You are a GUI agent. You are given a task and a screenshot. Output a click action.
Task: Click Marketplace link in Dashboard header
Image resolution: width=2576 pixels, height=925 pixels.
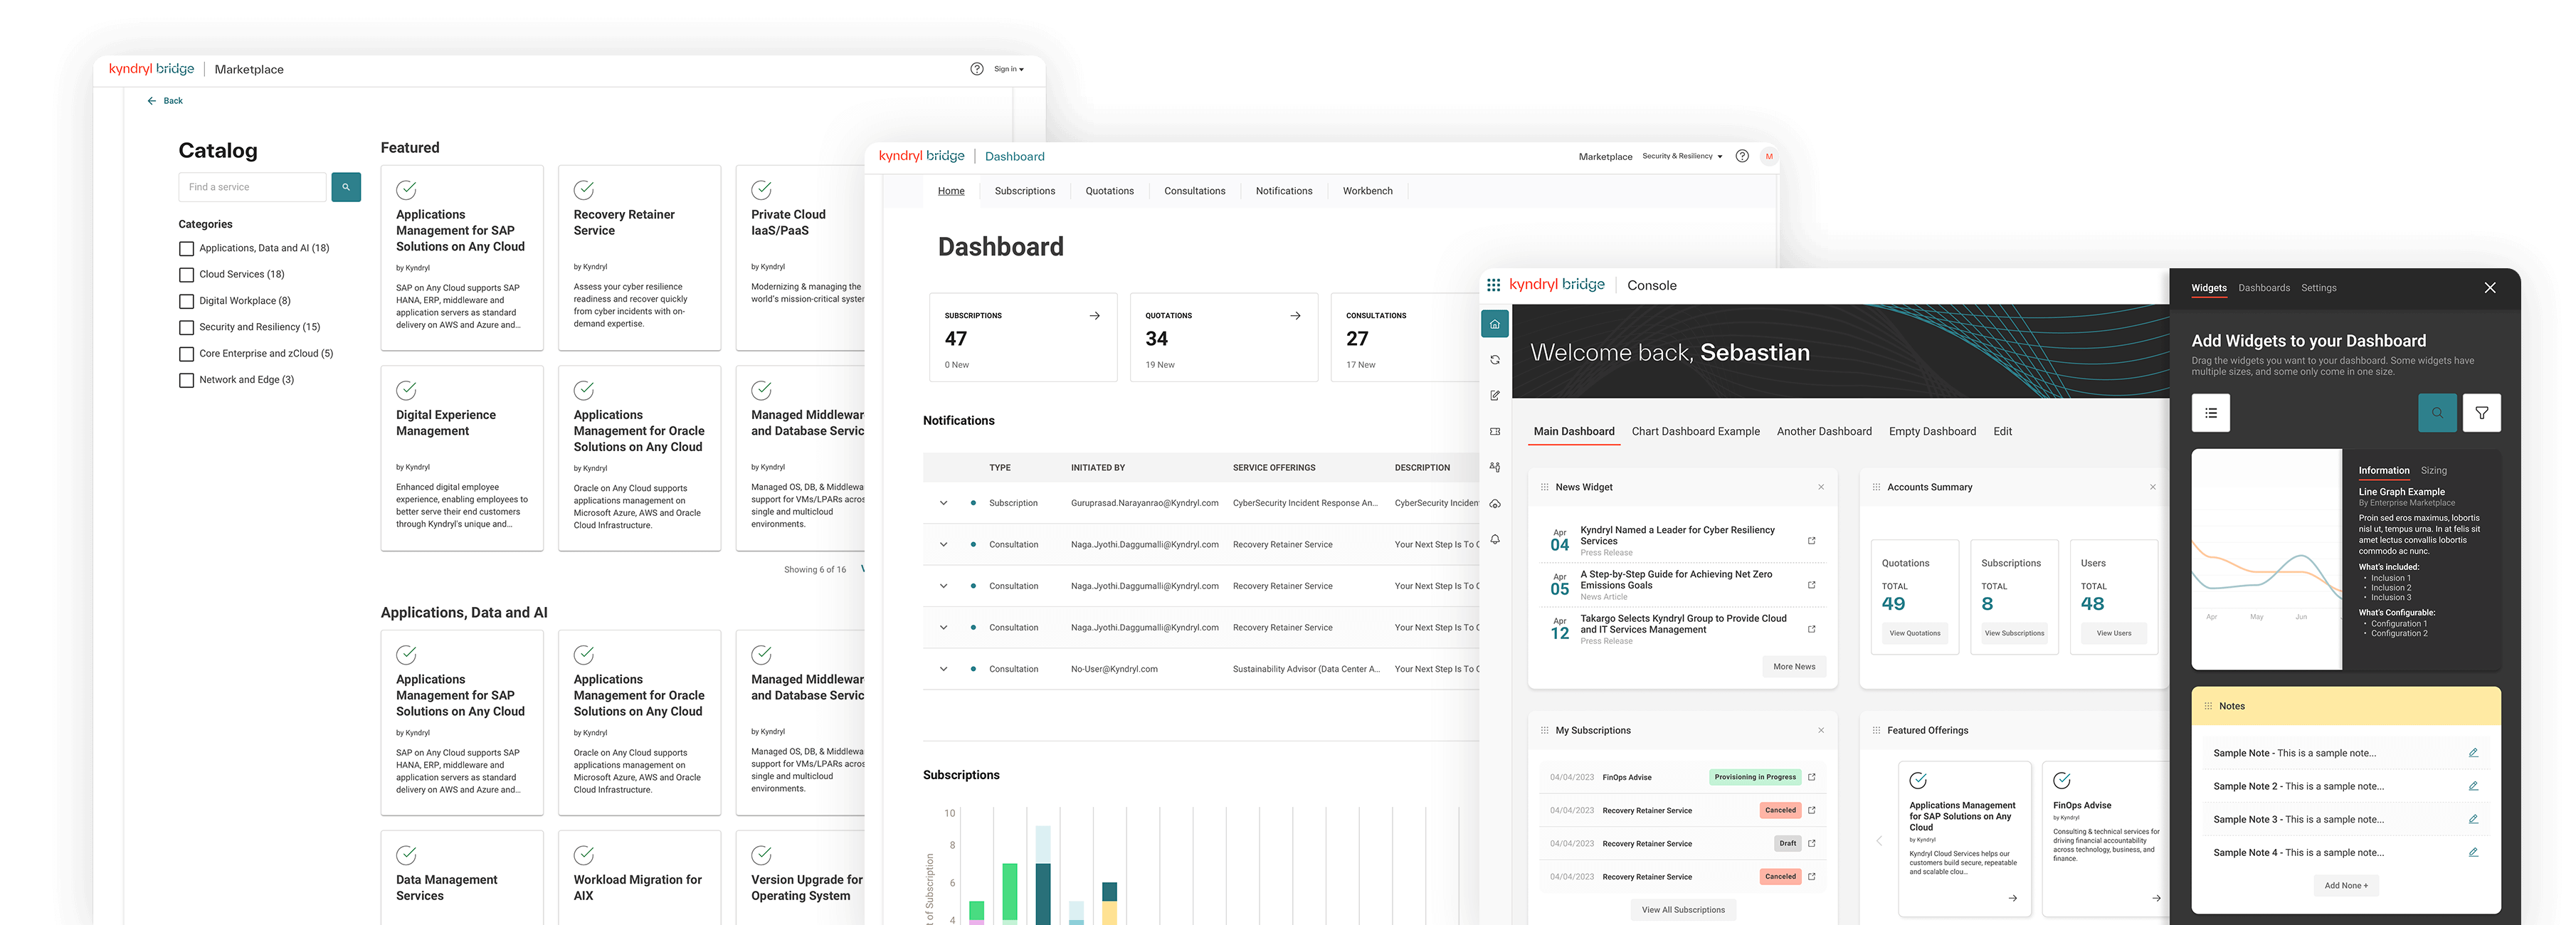coord(1605,157)
